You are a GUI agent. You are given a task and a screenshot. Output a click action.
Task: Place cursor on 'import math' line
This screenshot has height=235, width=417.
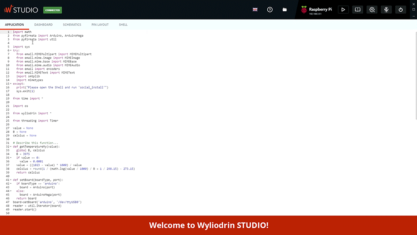pos(22,32)
